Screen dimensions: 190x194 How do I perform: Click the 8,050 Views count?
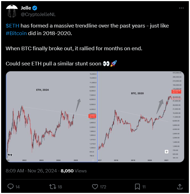tap(74, 171)
